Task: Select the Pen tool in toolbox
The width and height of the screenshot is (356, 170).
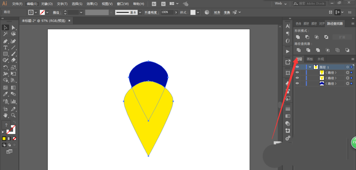Action: pyautogui.click(x=5, y=41)
